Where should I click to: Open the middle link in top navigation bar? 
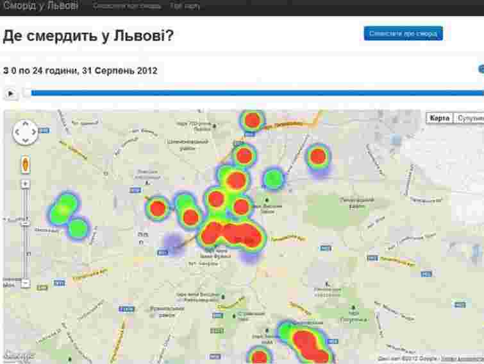(126, 6)
